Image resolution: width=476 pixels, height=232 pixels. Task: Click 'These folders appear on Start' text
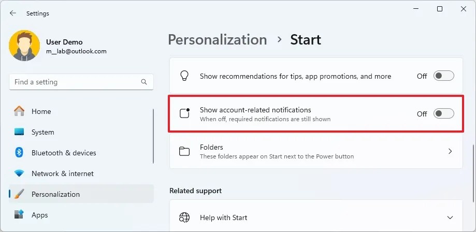click(x=277, y=157)
